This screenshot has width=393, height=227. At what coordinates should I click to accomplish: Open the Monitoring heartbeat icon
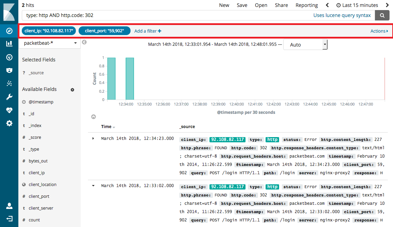pyautogui.click(x=9, y=110)
